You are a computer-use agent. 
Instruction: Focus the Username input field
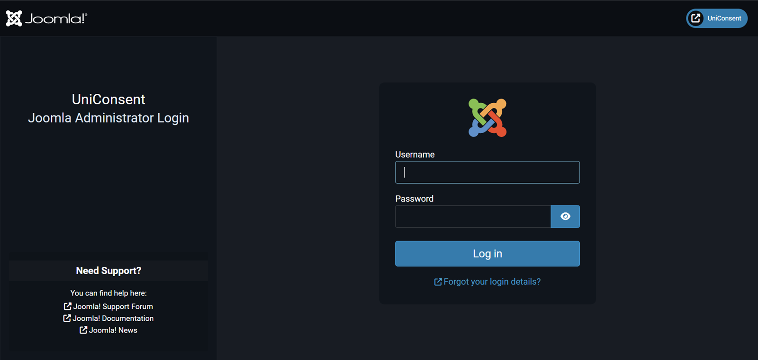pyautogui.click(x=487, y=172)
